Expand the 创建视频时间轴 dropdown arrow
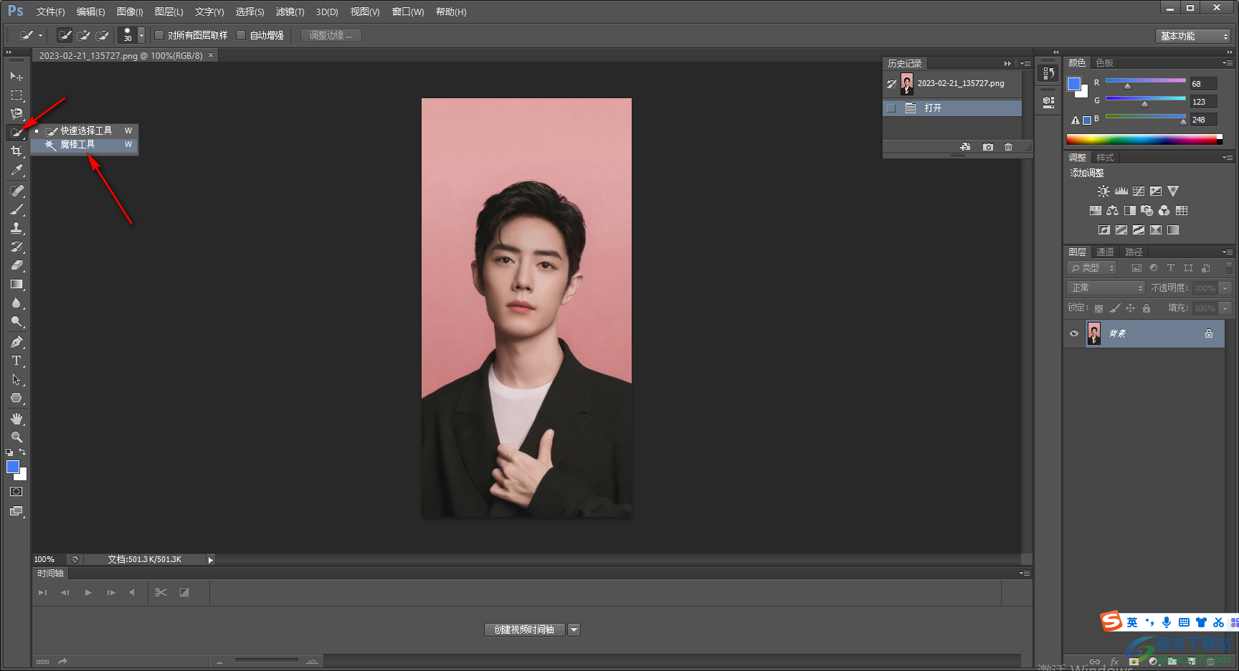 point(574,629)
